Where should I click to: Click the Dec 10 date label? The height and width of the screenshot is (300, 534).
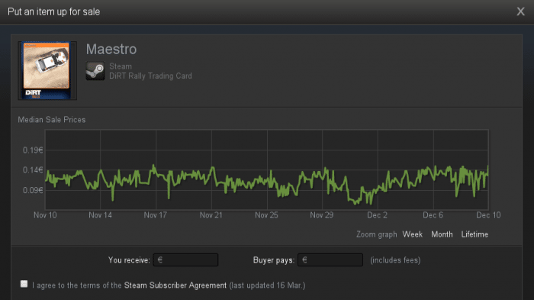point(488,215)
